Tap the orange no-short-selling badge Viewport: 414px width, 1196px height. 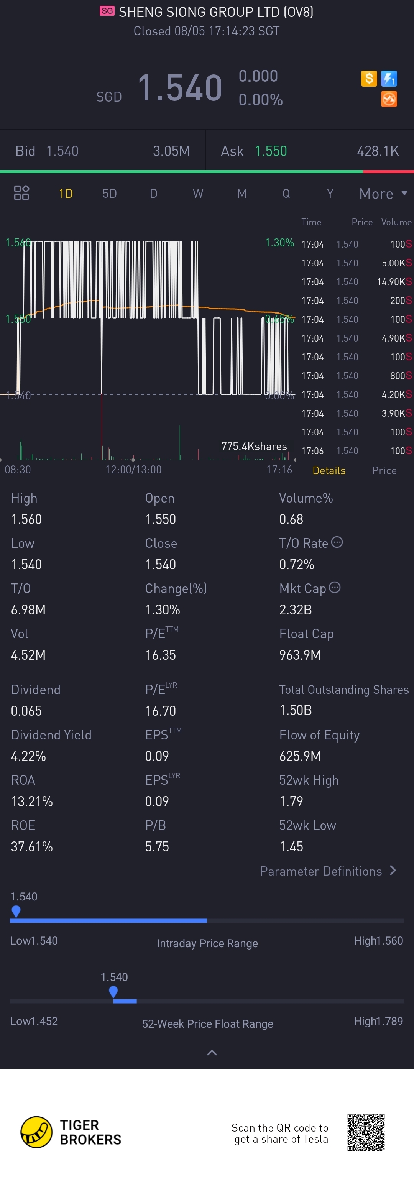click(389, 99)
